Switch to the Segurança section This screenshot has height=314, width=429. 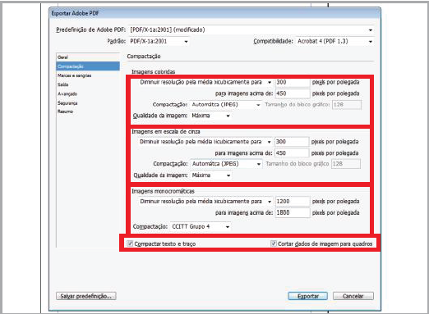67,103
